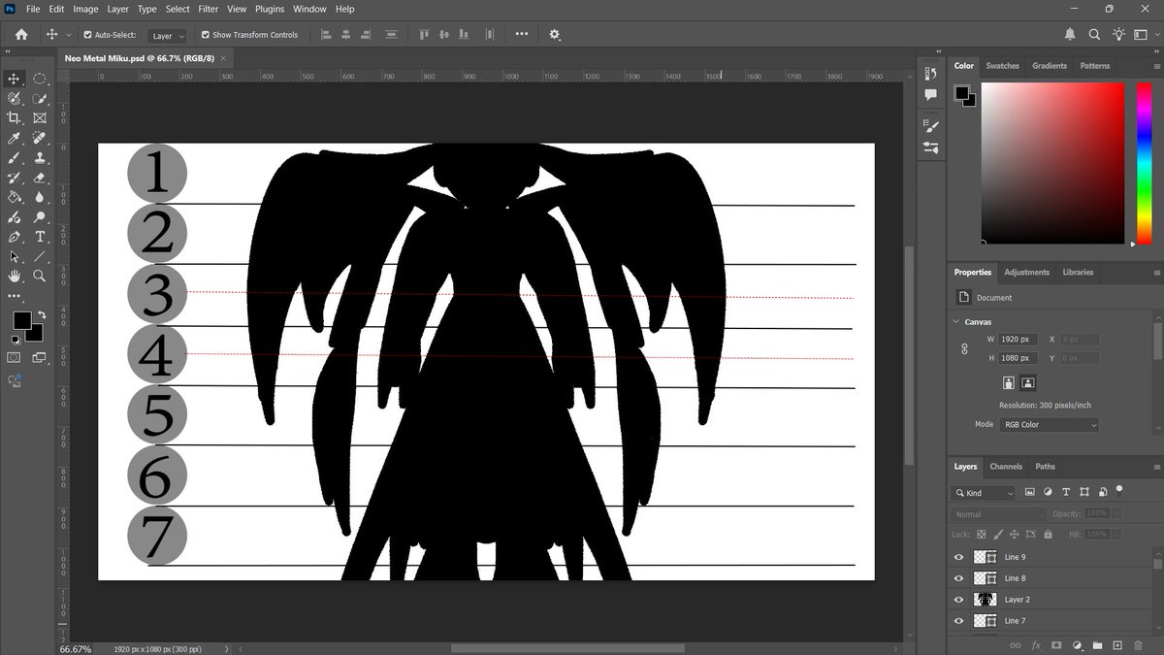Open the layer filter Kind dropdown
The image size is (1164, 655).
pos(984,494)
